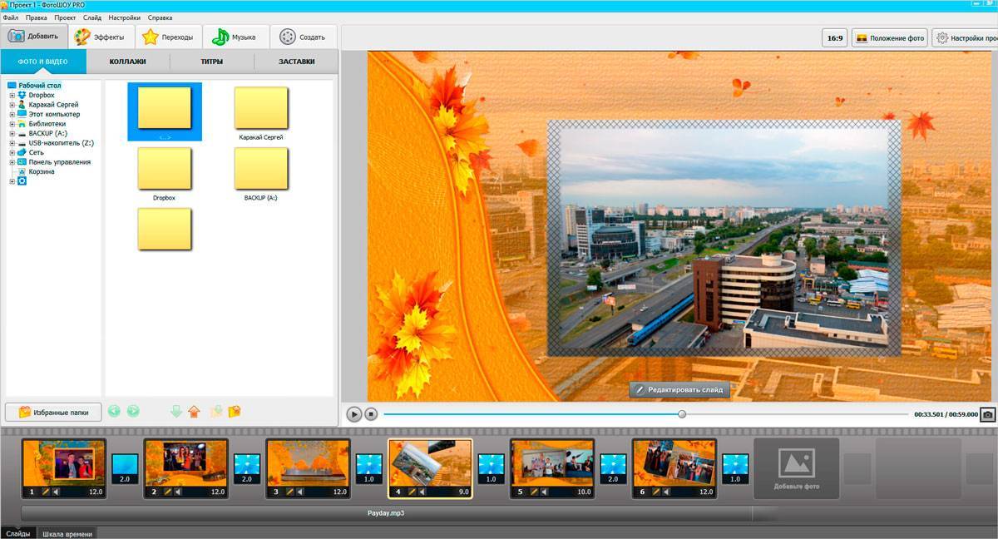
Task: Expand the Этот компьютер tree node
Action: tap(12, 115)
